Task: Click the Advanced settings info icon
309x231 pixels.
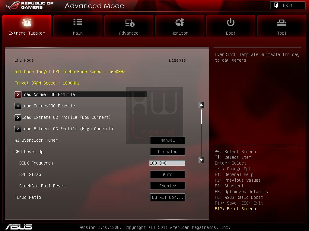Action: (130, 23)
